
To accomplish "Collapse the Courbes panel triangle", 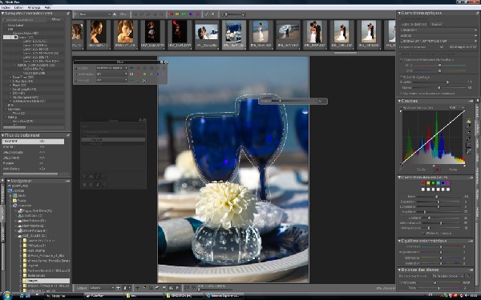I will click(399, 101).
